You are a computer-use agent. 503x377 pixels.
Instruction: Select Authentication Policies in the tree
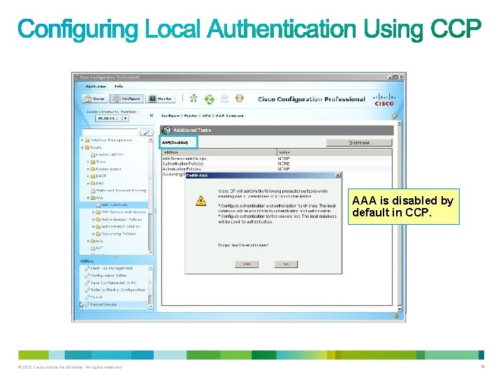click(122, 220)
